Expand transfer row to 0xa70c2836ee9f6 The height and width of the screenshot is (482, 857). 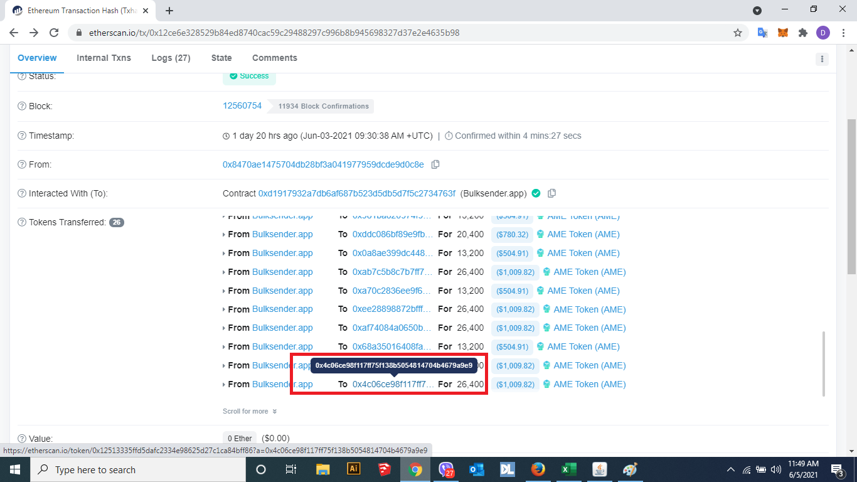coord(224,291)
